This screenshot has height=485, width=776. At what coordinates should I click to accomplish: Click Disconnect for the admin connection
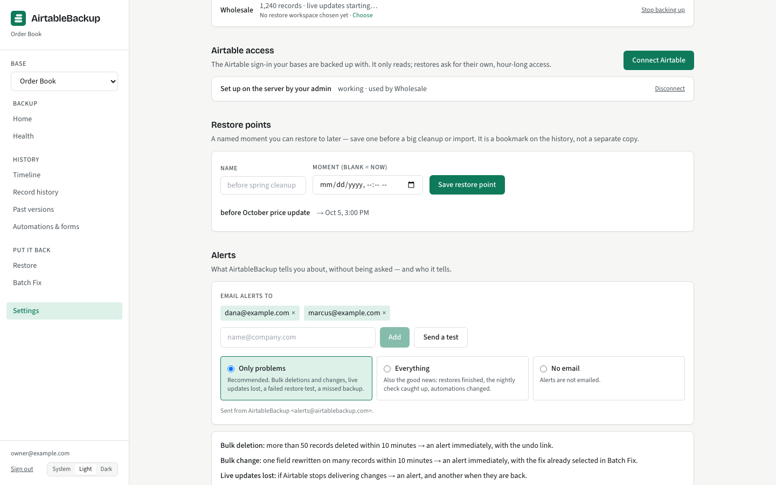pos(670,89)
